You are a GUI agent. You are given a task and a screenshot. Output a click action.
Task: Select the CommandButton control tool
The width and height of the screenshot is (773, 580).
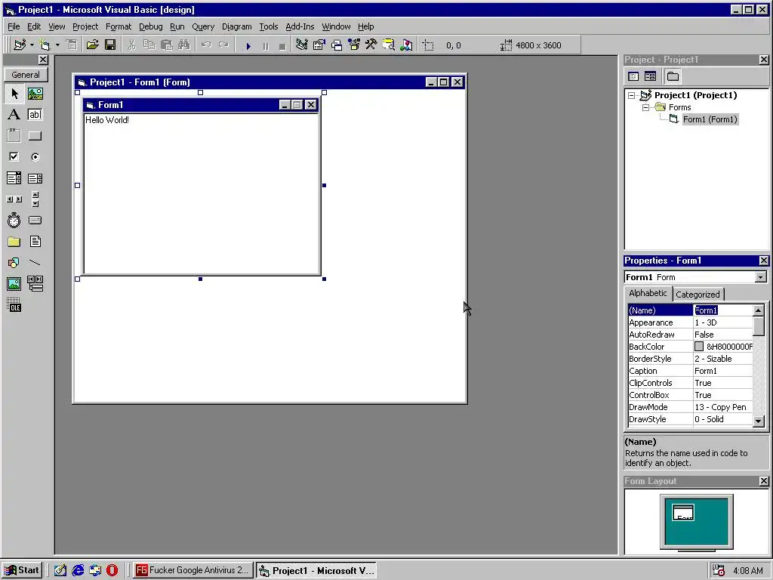35,136
